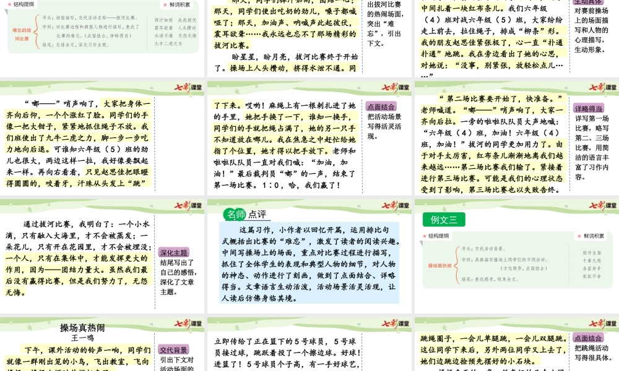The height and width of the screenshot is (371, 619).
Task: Click the score text 1∶0，哈，我们赢了！
Action: coord(300,185)
